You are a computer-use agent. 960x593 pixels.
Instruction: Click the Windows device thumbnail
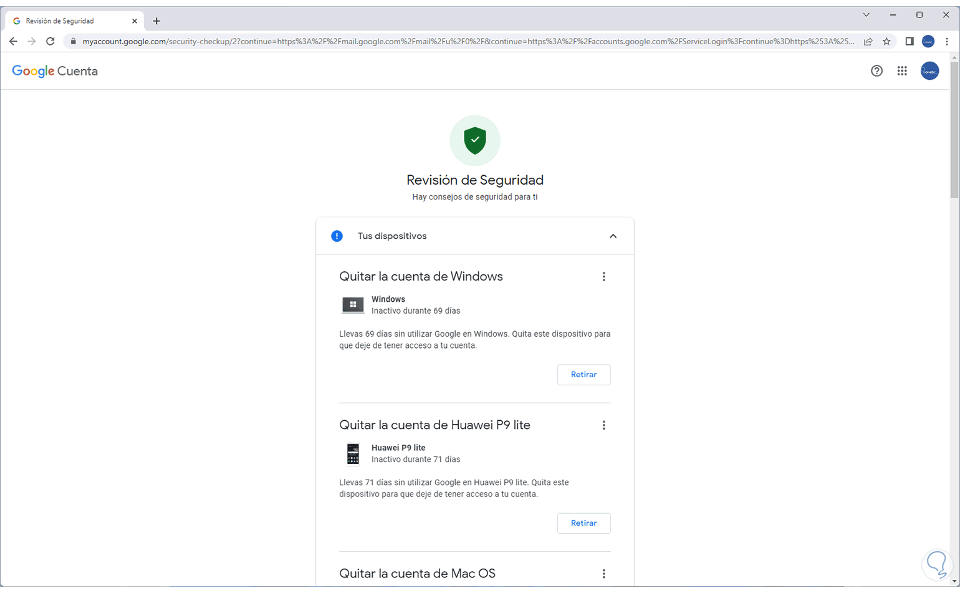(353, 305)
